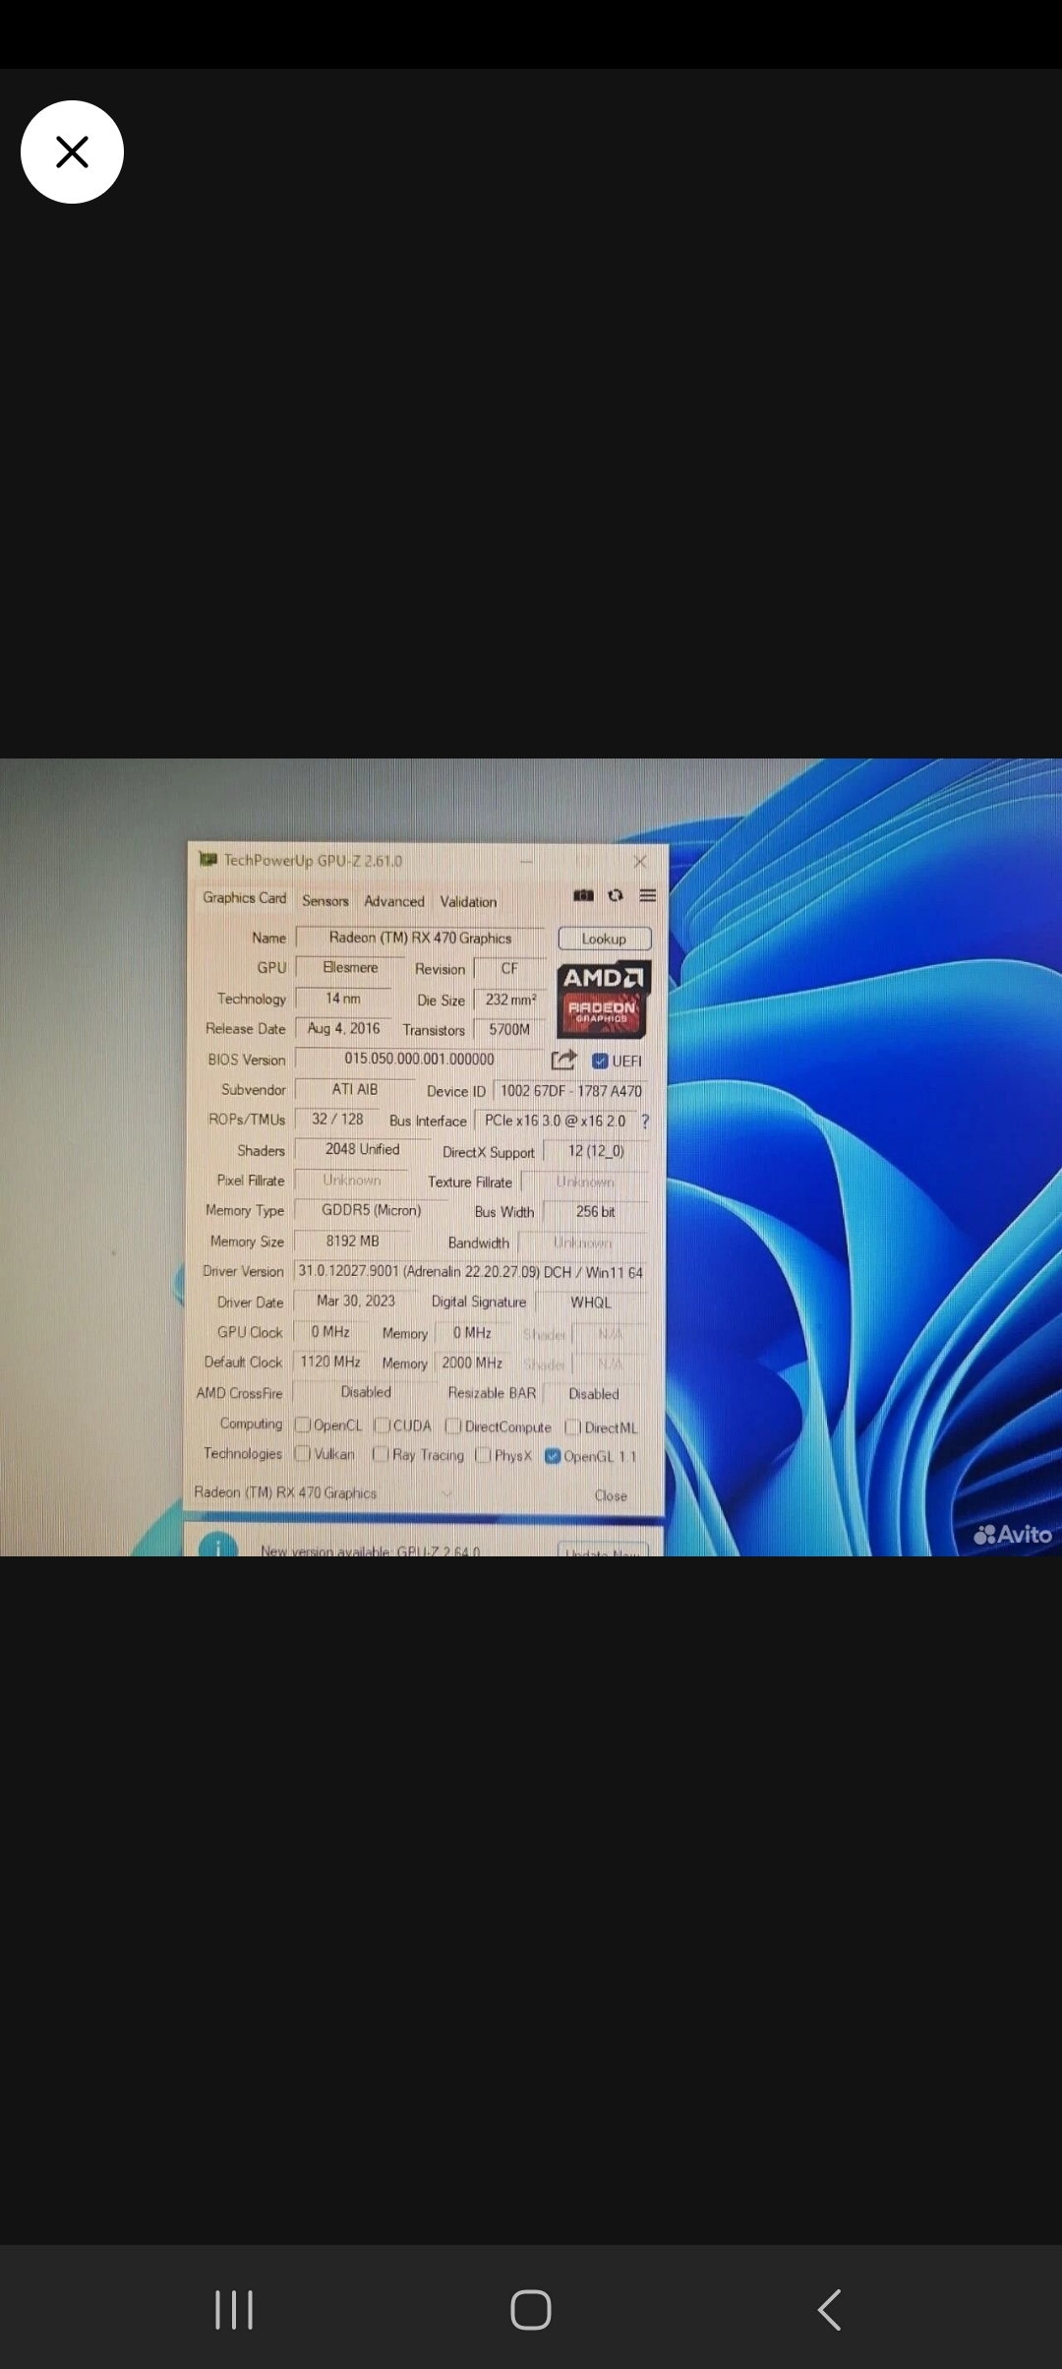Click the GPU-Z refresh icon
Viewport: 1062px width, 2369px height.
(x=616, y=895)
